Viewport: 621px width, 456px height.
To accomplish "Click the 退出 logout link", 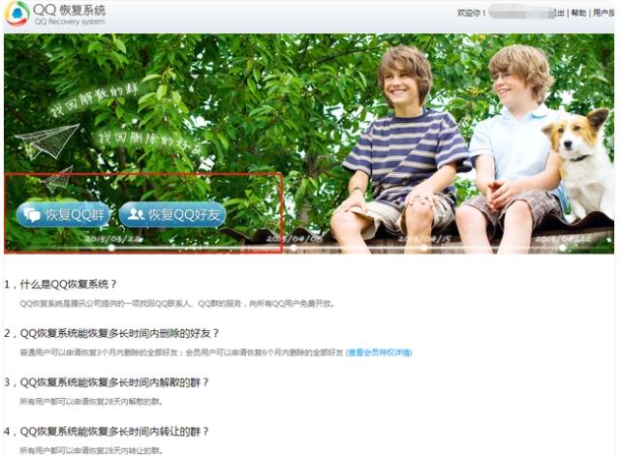I will (558, 14).
